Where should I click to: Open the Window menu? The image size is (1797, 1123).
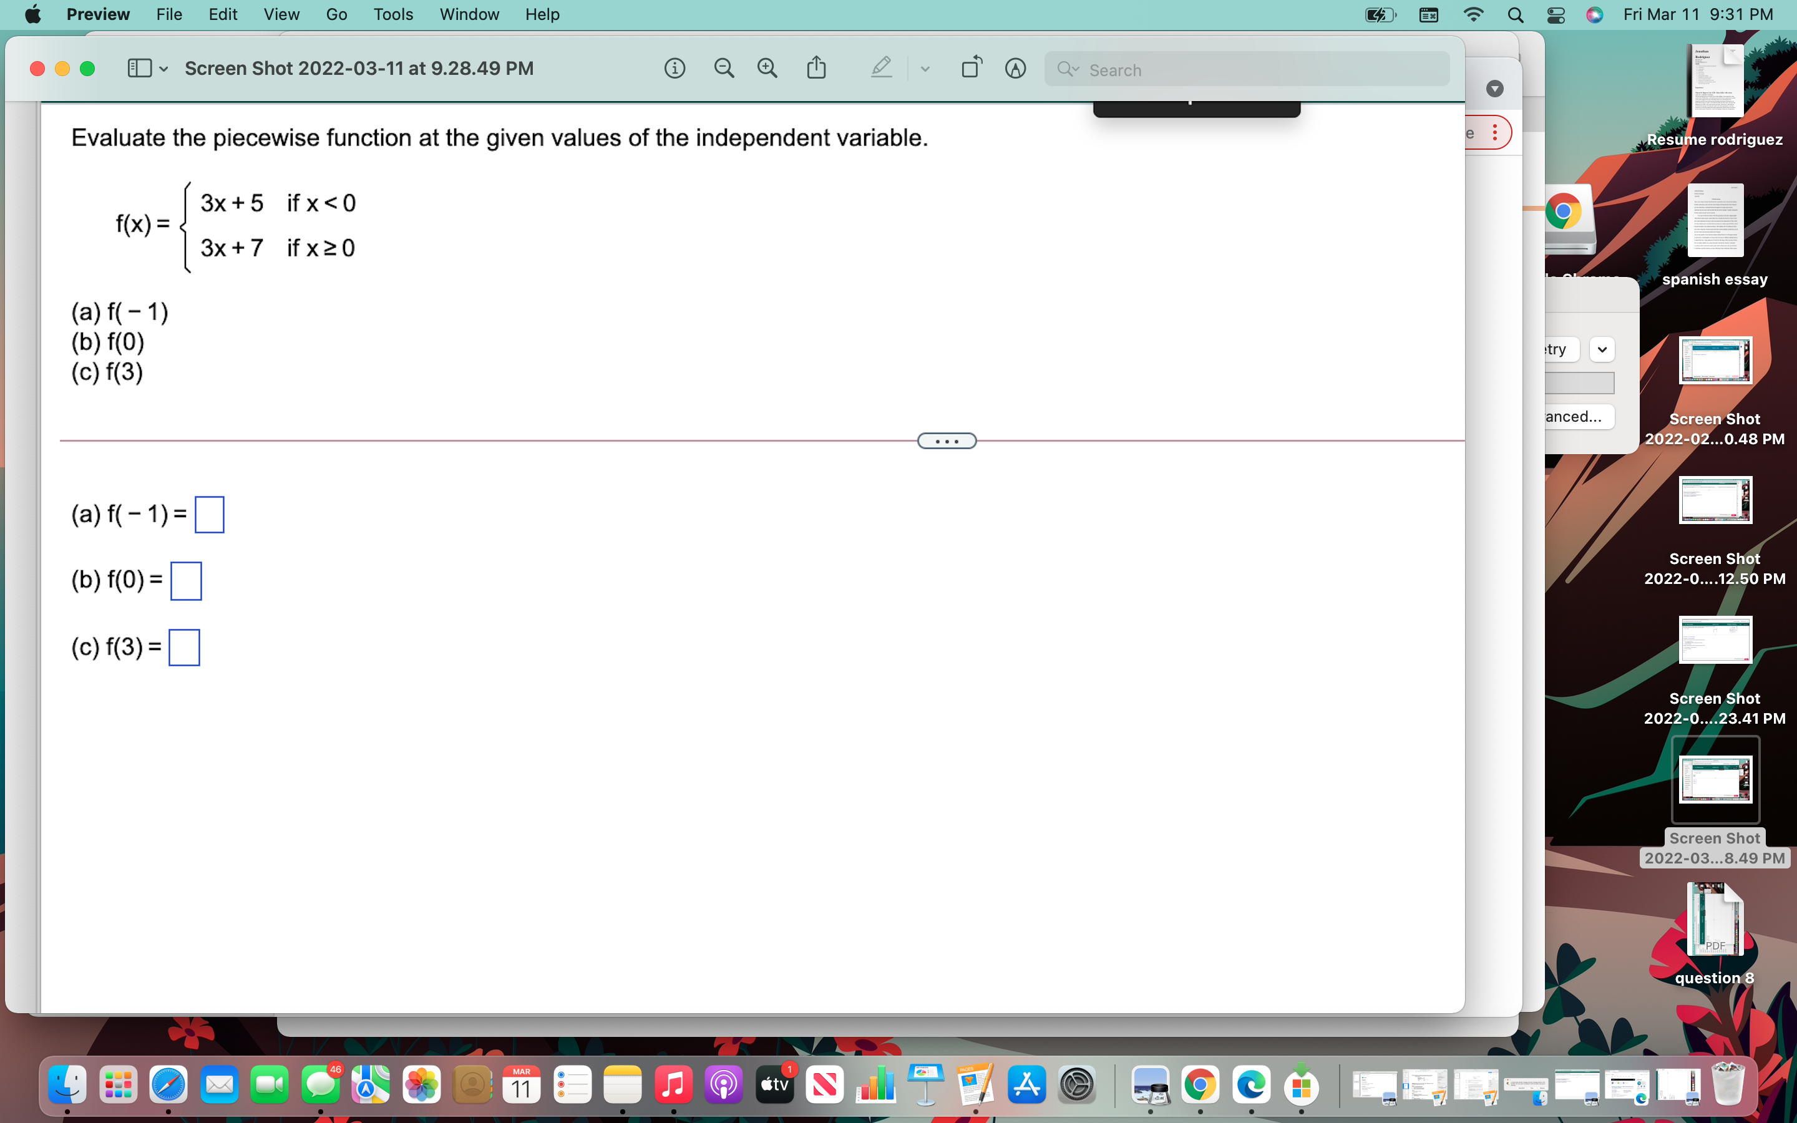click(x=469, y=14)
